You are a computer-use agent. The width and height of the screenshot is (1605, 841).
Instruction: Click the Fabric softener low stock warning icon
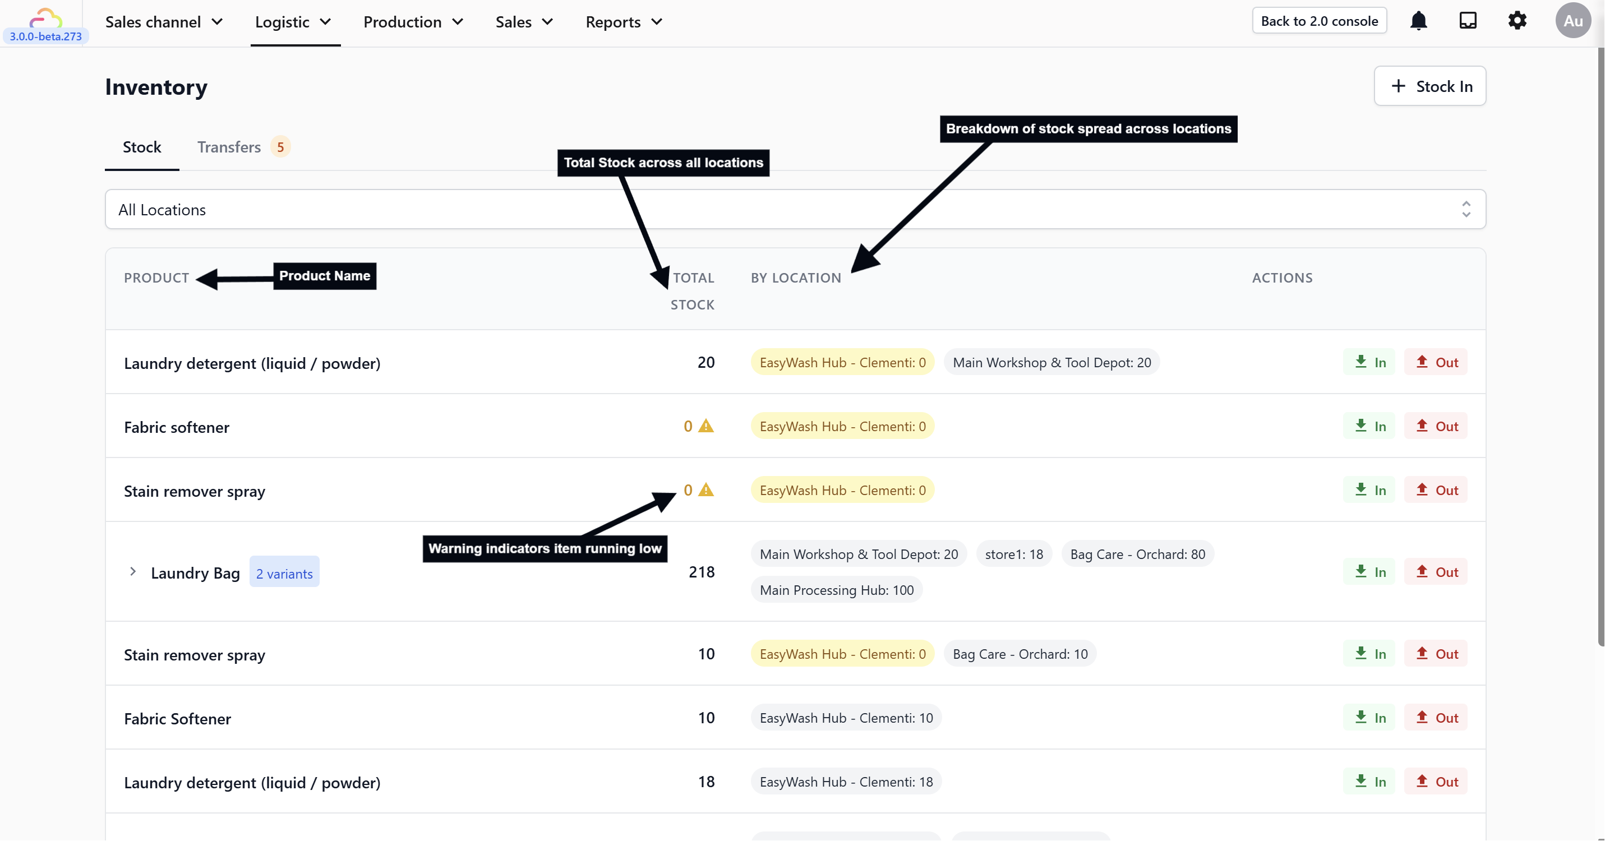pos(706,426)
